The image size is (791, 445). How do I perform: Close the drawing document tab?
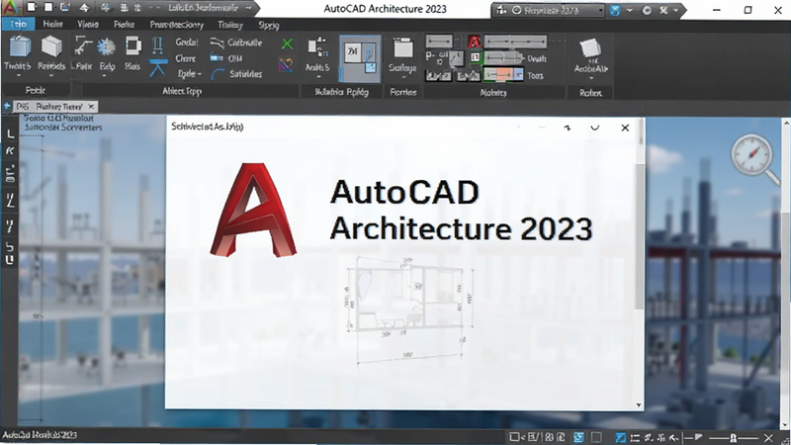(x=91, y=107)
